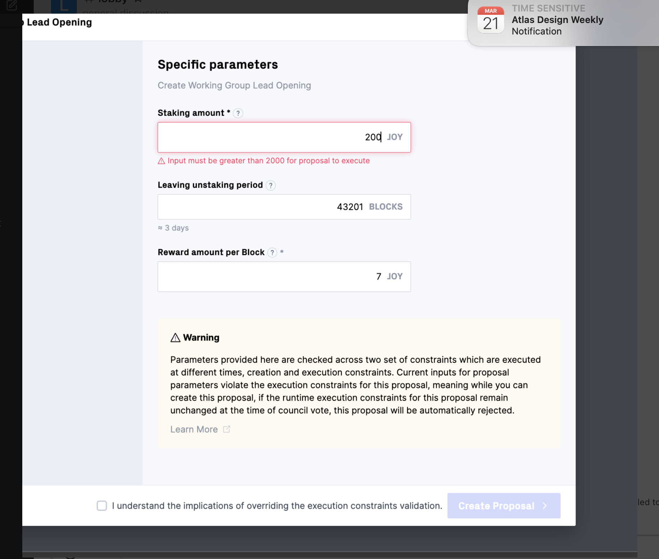
Task: Click the red error triangle icon under Staking amount
Action: click(x=161, y=161)
